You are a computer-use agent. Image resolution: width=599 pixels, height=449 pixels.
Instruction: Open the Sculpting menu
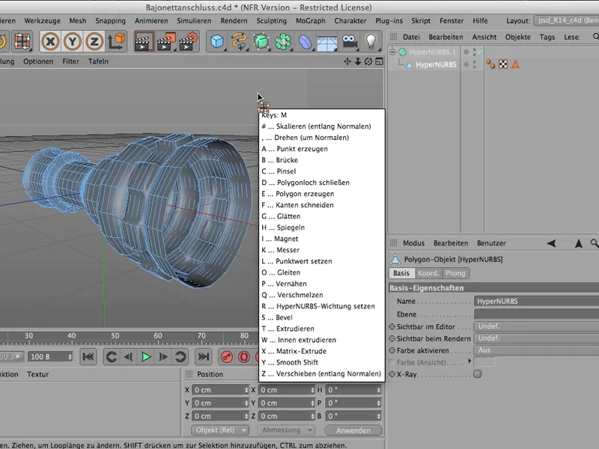click(272, 21)
